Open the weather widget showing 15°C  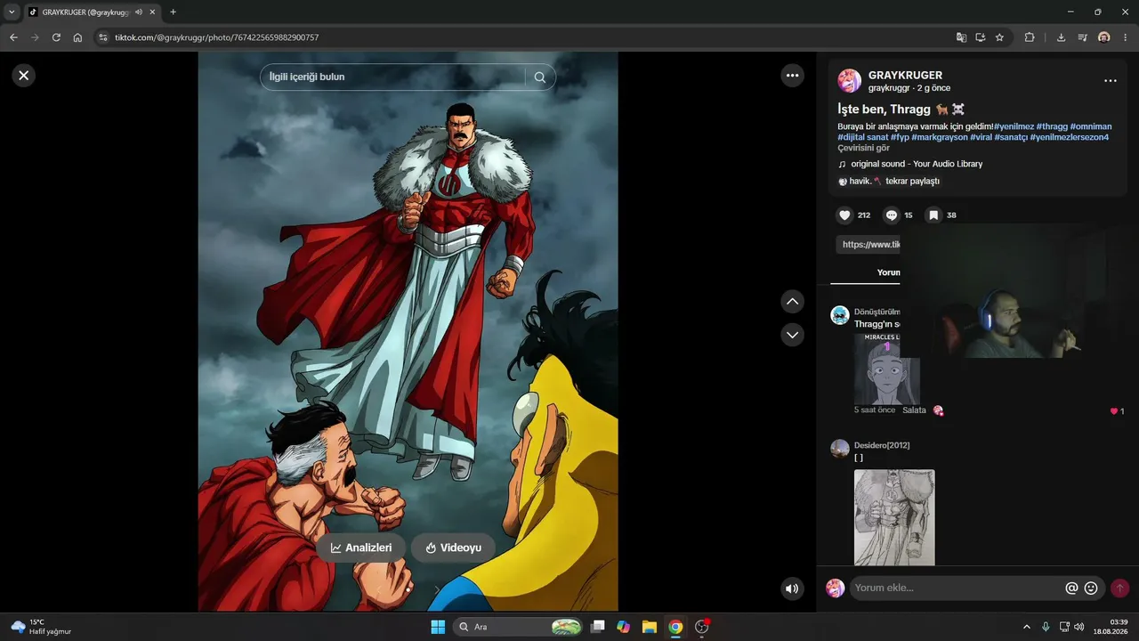pyautogui.click(x=41, y=627)
